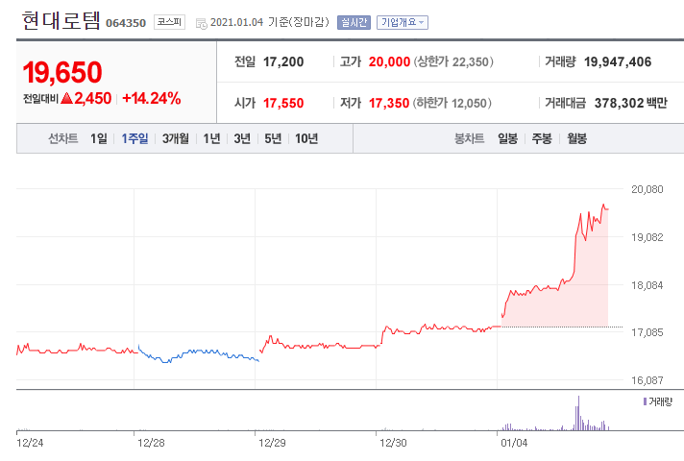Select the 1일 line chart tab
684x461 pixels.
click(99, 138)
